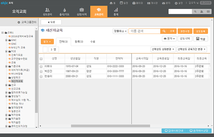Switch to the 전체(3) tab
Screen dimensions: 214x137
pyautogui.click(x=63, y=42)
